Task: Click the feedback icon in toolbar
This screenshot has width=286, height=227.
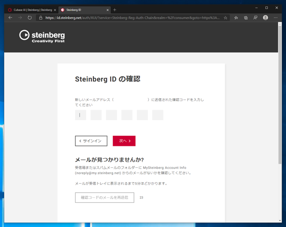Action: point(255,18)
